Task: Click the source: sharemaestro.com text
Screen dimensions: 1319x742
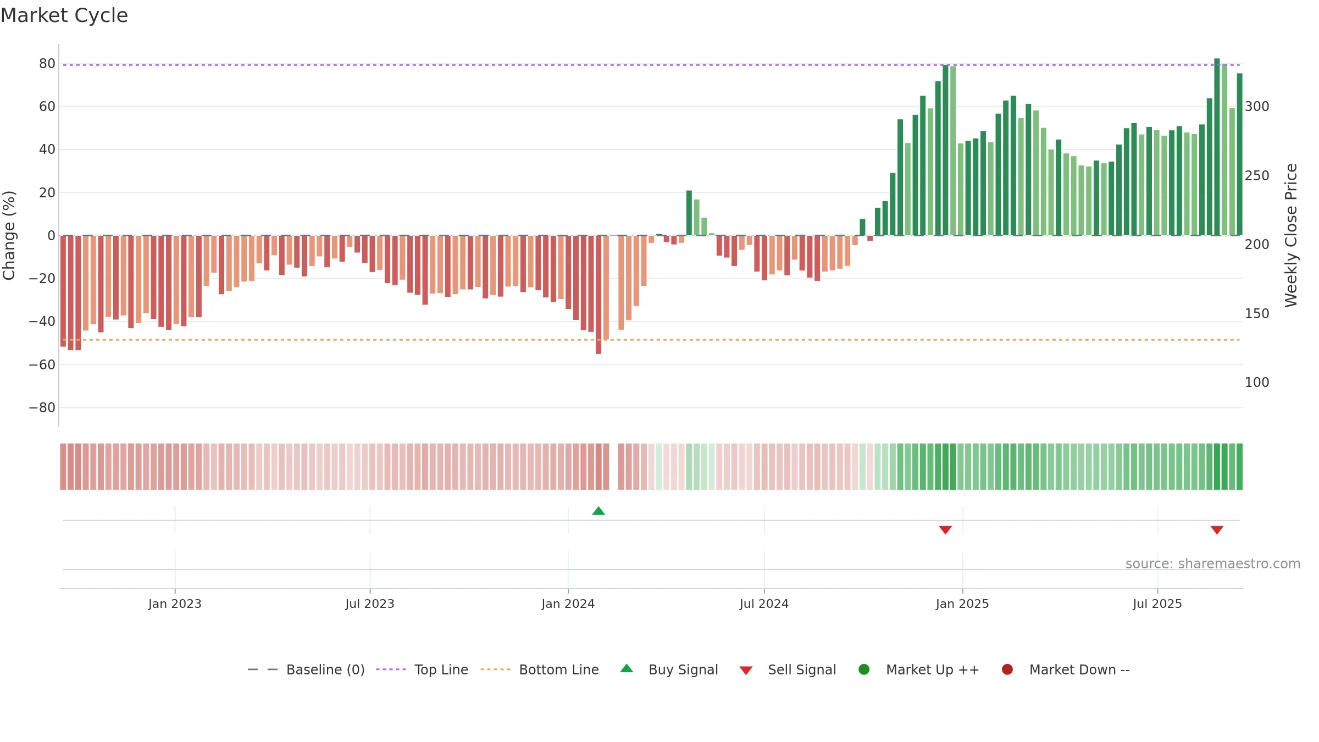Action: (x=1213, y=564)
